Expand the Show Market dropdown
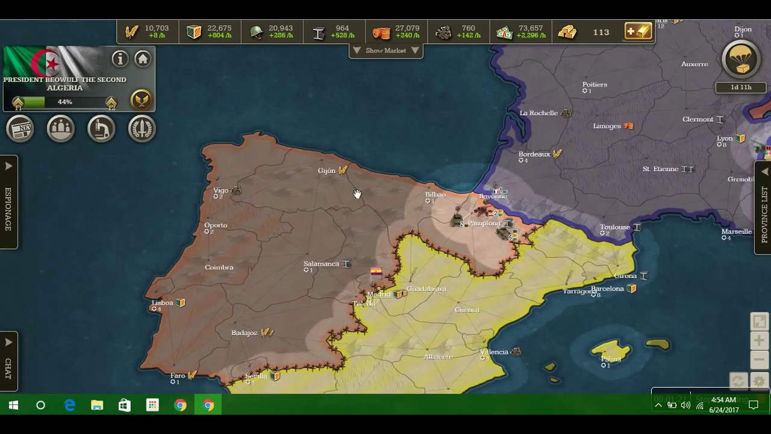 pyautogui.click(x=386, y=51)
